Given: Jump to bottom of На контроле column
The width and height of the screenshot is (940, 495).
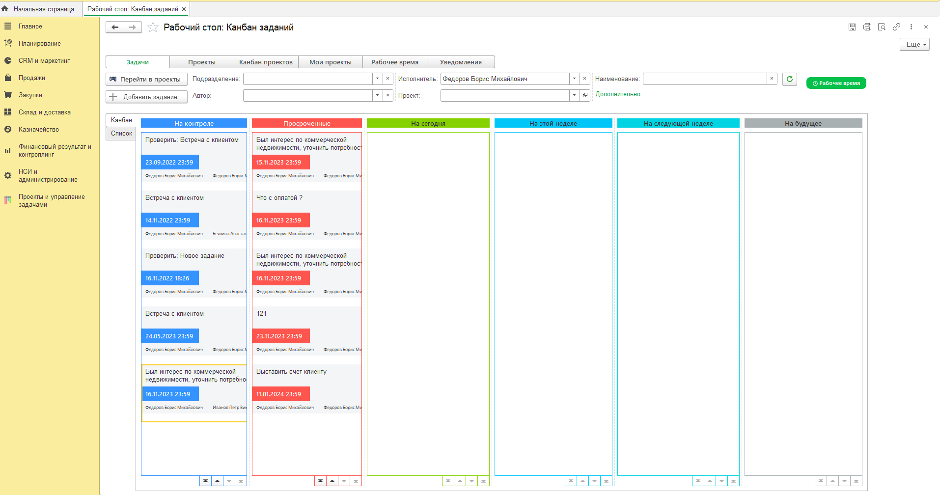Looking at the screenshot, I should pyautogui.click(x=241, y=481).
